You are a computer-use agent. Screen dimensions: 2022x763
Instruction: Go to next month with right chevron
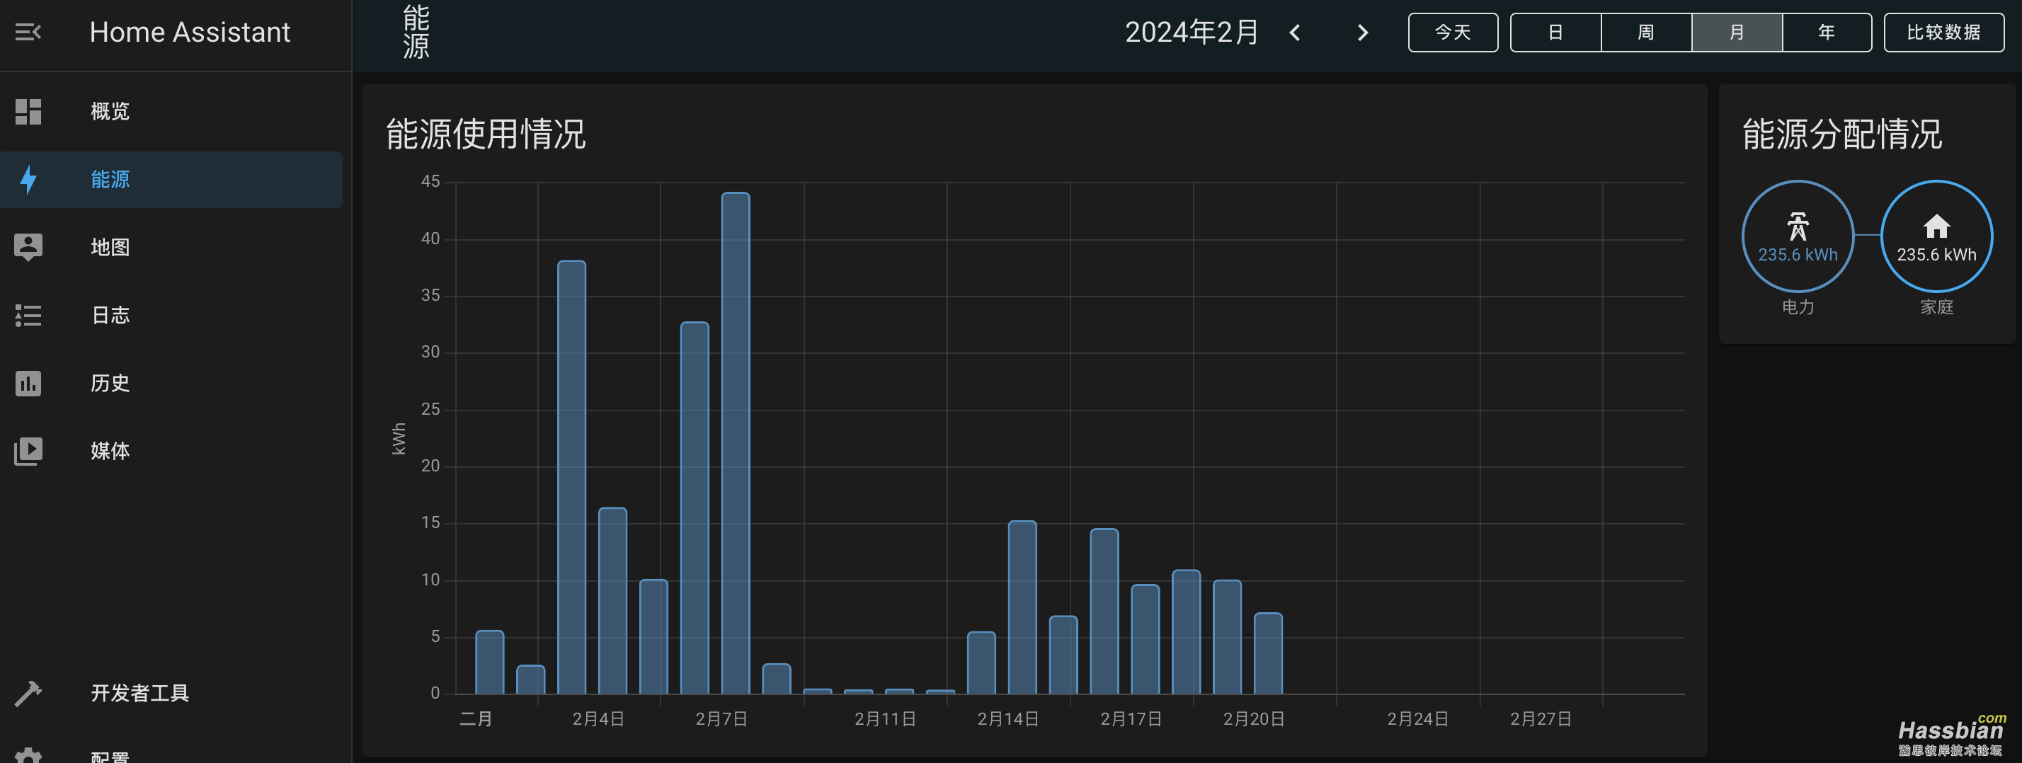coord(1363,32)
